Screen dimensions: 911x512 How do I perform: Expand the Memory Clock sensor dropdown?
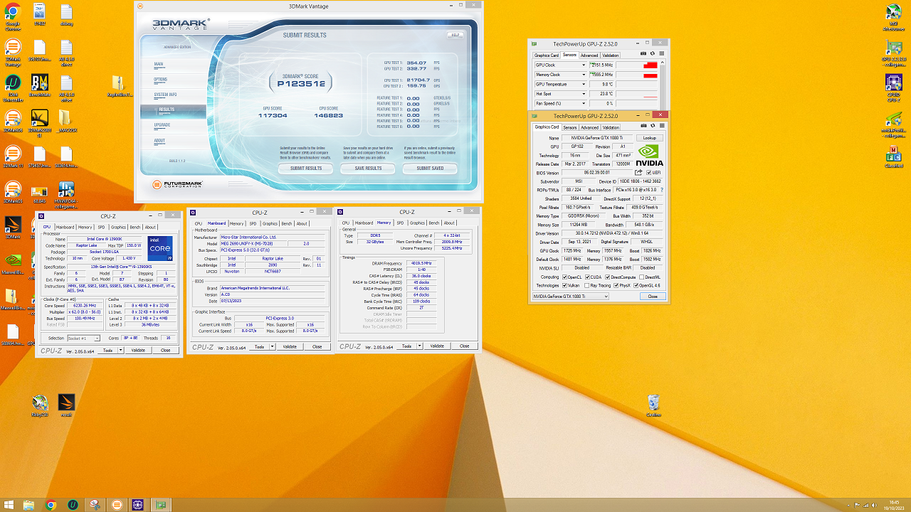click(x=584, y=75)
